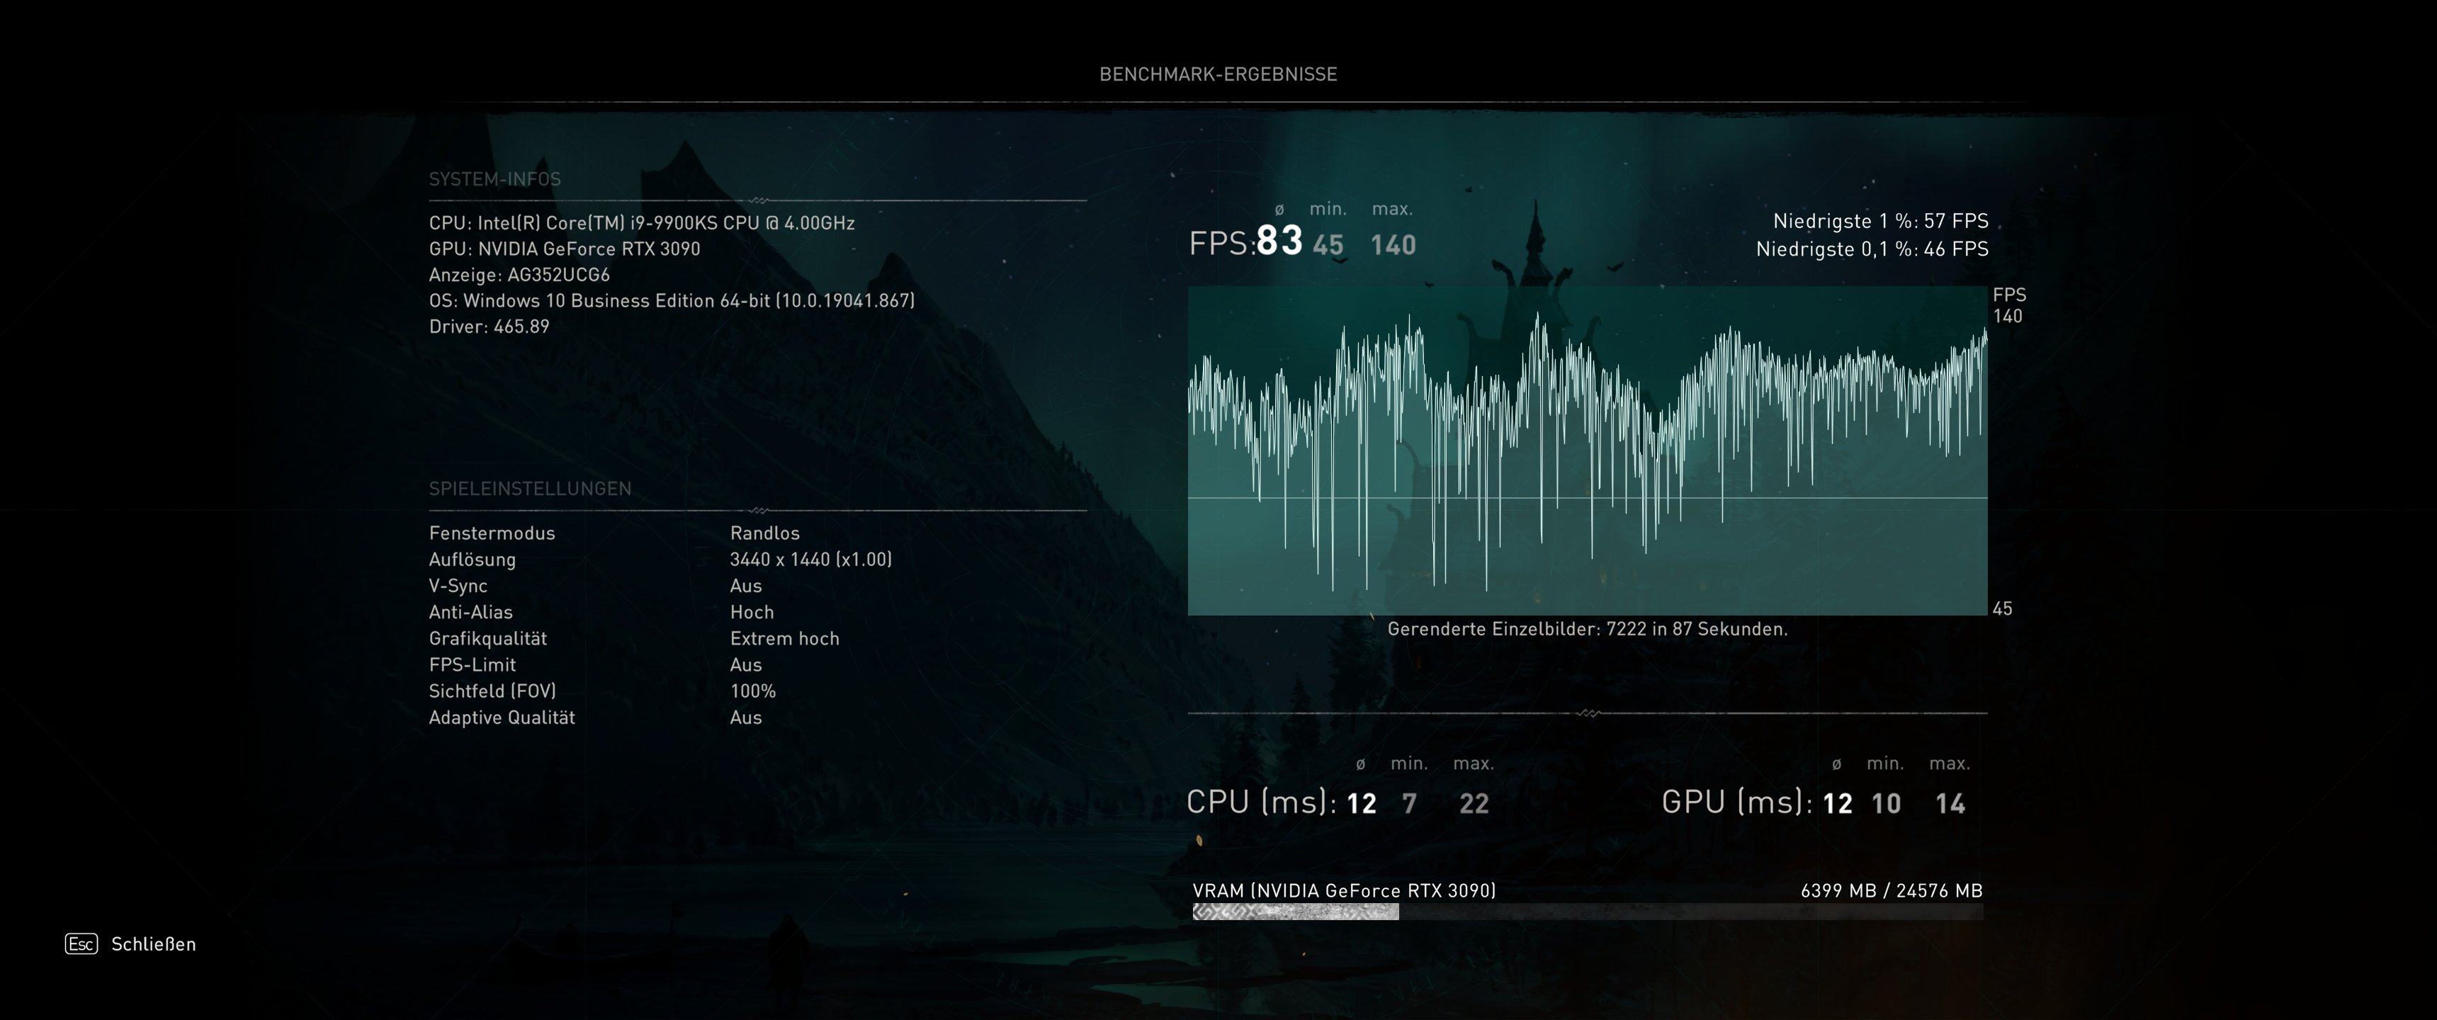Click the Auflösung setting label
Viewport: 2437px width, 1020px height.
[472, 559]
